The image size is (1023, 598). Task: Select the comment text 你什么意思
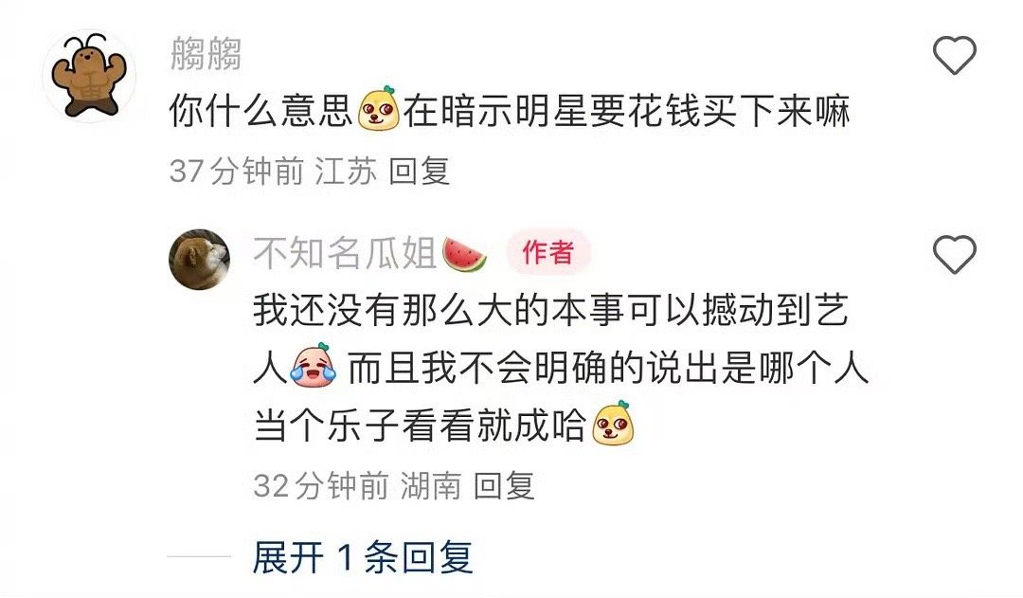click(x=262, y=110)
